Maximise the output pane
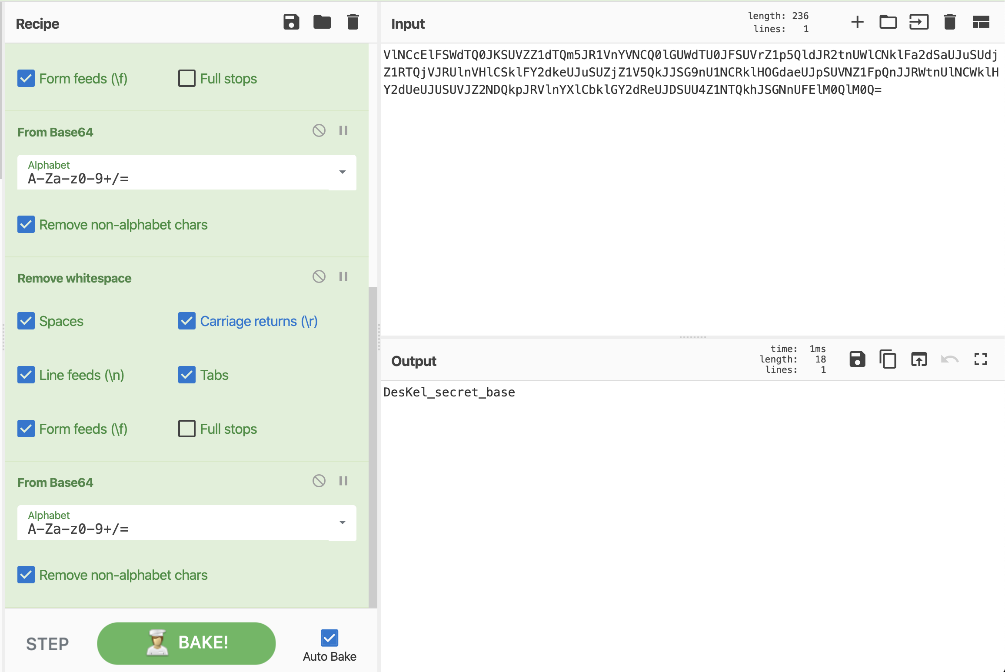 [x=981, y=359]
